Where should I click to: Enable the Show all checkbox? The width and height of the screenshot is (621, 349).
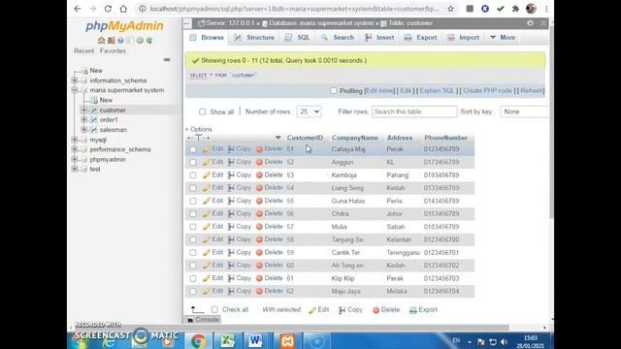tap(203, 112)
